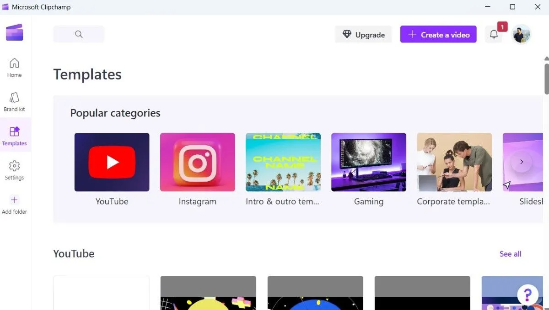Click the vertical scrollbar thumb
The height and width of the screenshot is (310, 549).
[546, 79]
